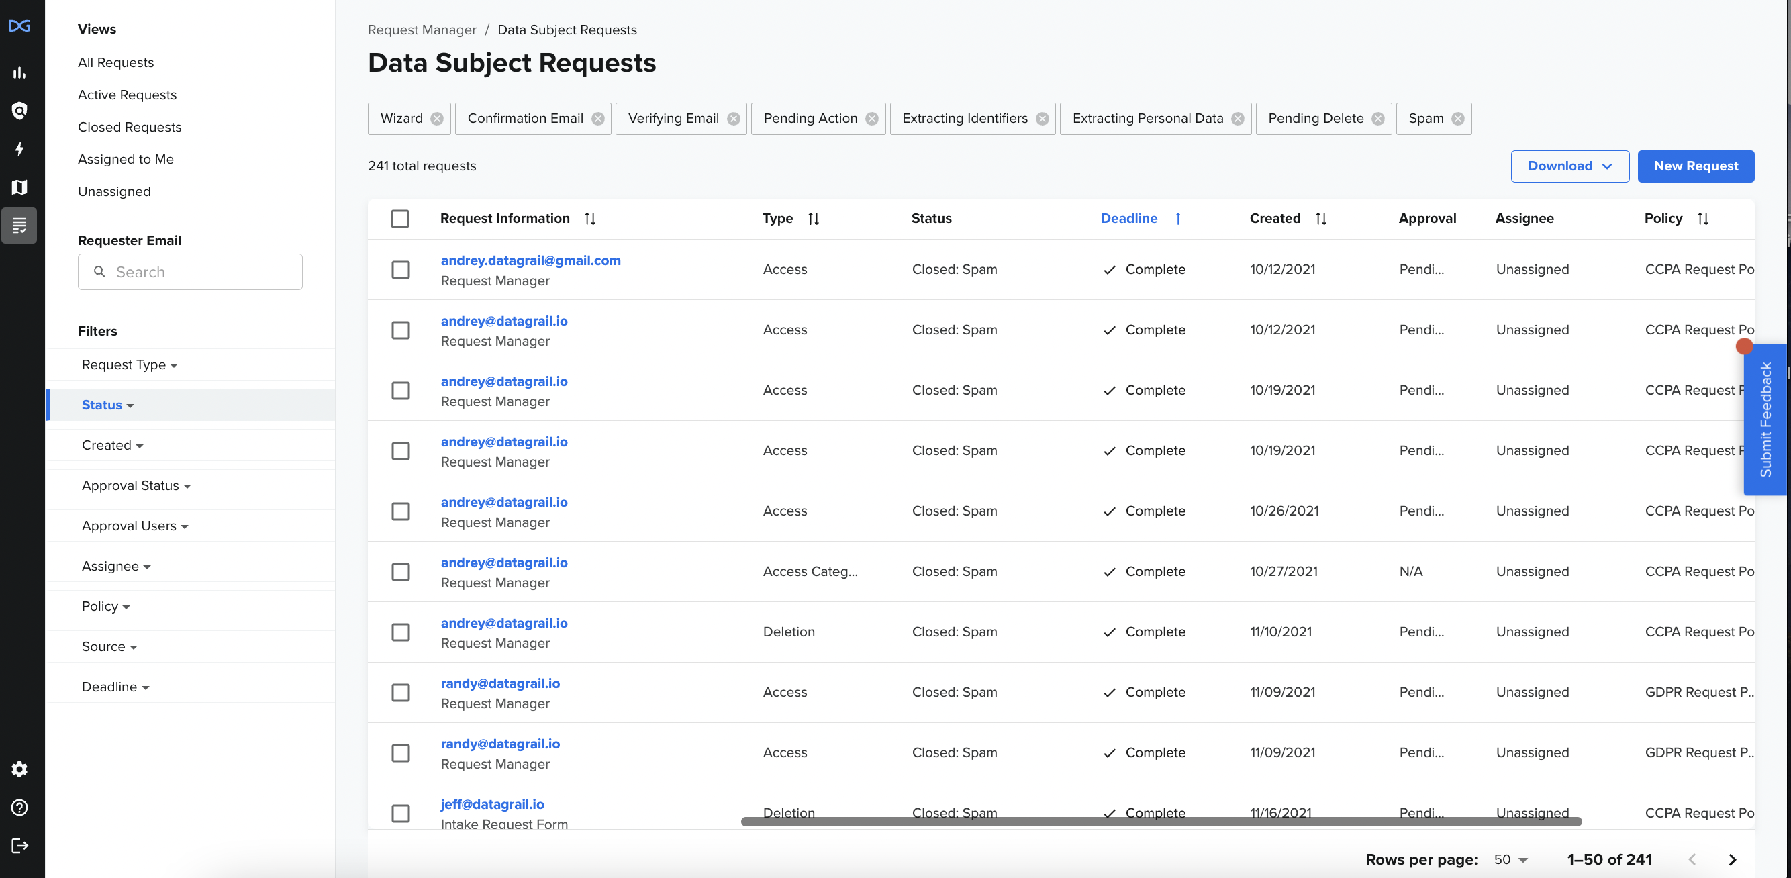Click the 'N/A' Approval cell
1791x878 pixels.
click(x=1410, y=571)
